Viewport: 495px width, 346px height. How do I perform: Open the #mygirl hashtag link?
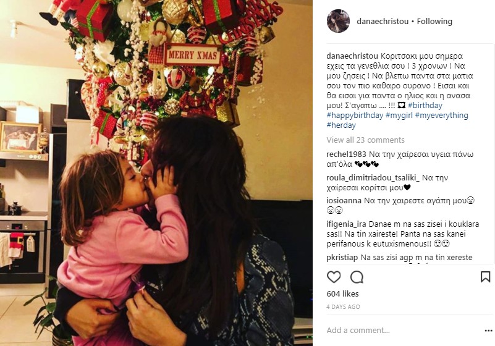click(x=399, y=115)
